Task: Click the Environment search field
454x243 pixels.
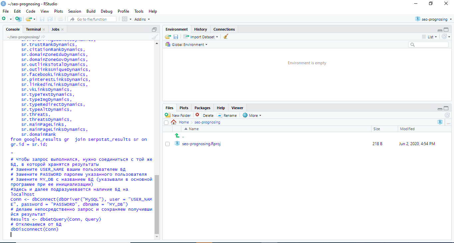Action: [428, 44]
